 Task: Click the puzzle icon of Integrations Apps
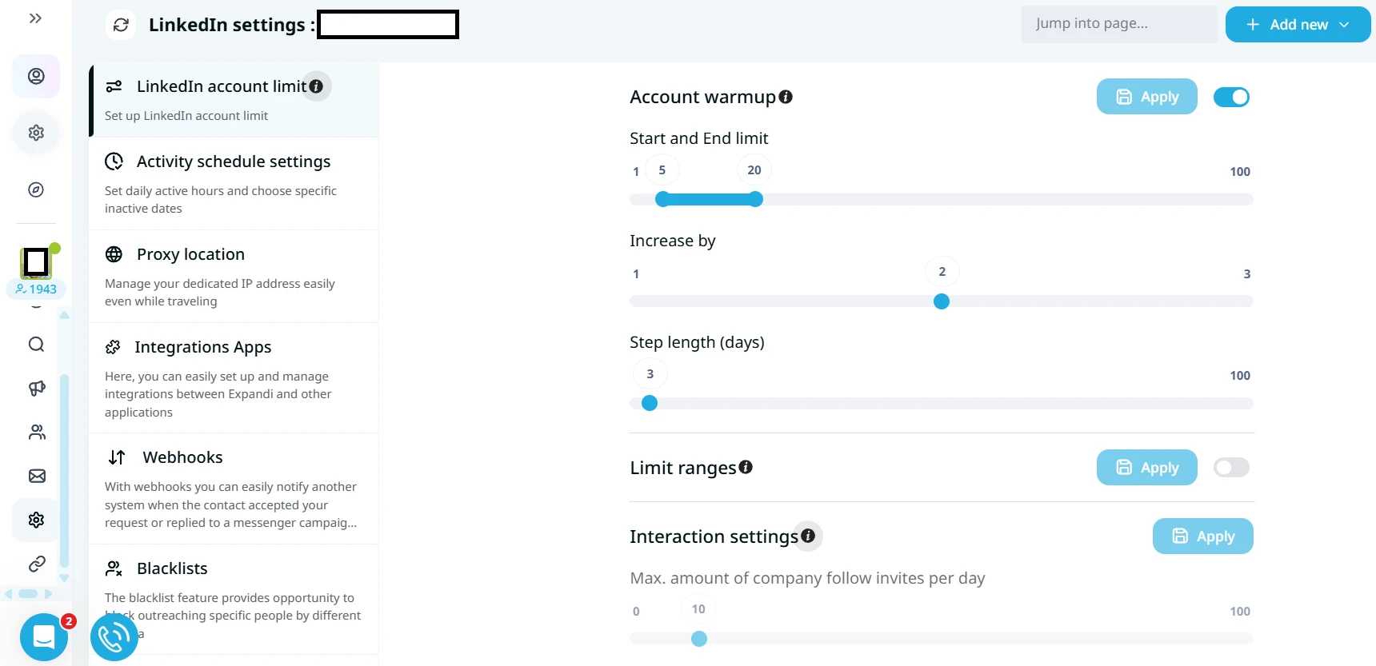click(113, 347)
